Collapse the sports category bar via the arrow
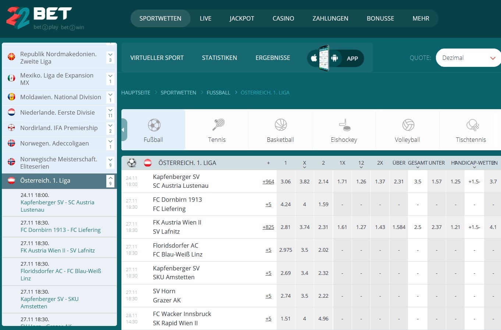 (x=123, y=130)
